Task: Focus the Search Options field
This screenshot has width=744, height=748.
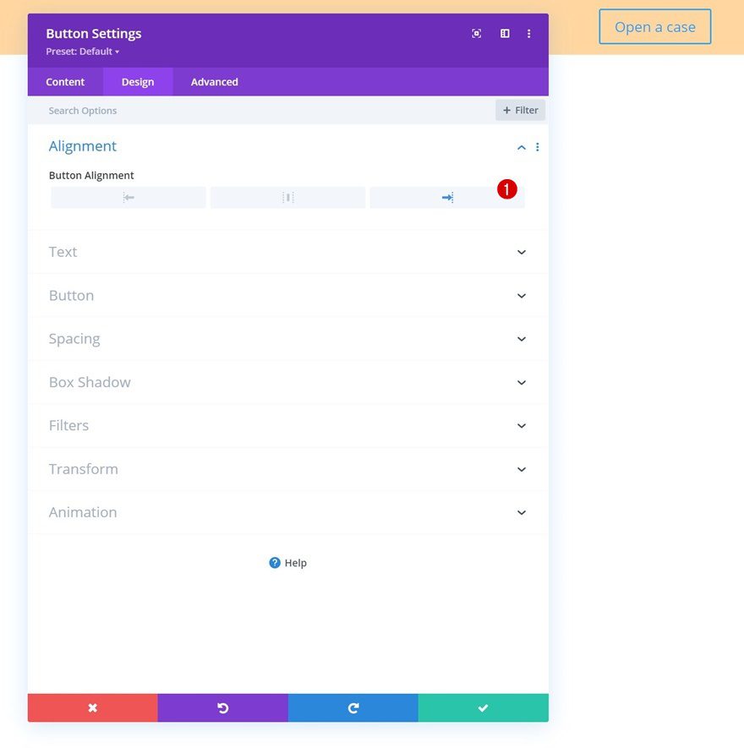Action: [261, 111]
